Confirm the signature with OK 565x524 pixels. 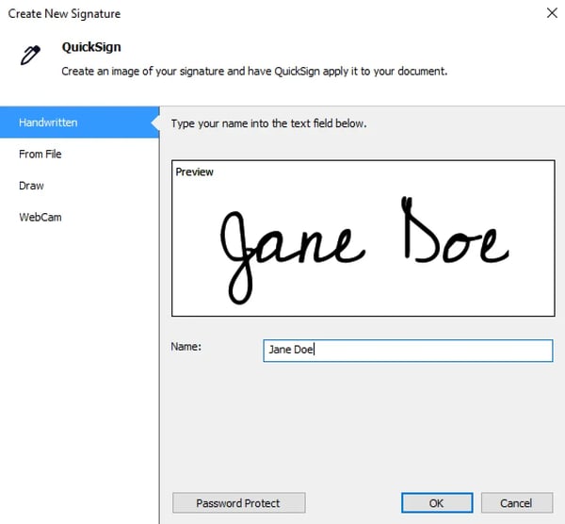[436, 503]
